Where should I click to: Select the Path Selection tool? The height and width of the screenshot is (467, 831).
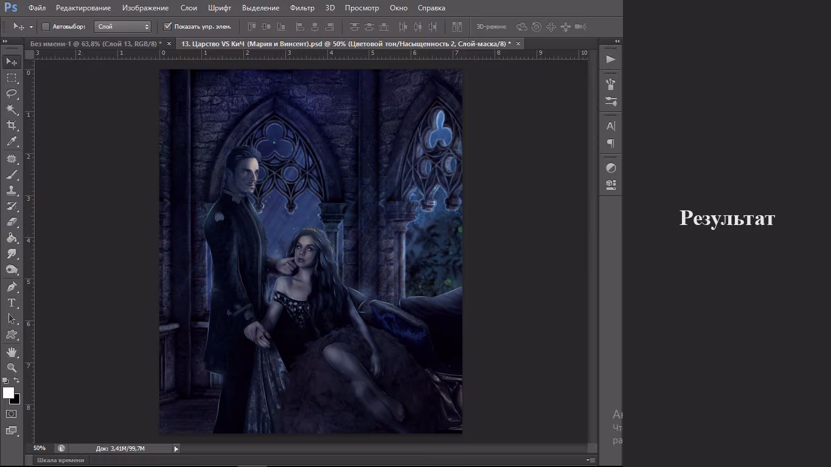coord(12,318)
